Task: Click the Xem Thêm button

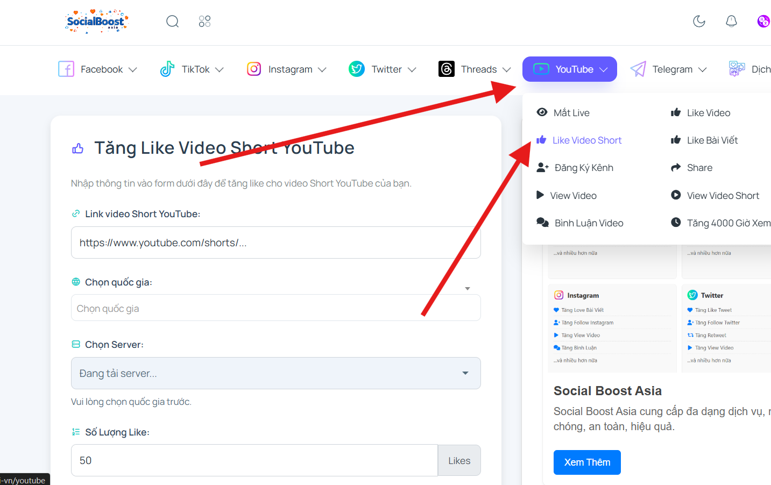Action: [x=587, y=462]
